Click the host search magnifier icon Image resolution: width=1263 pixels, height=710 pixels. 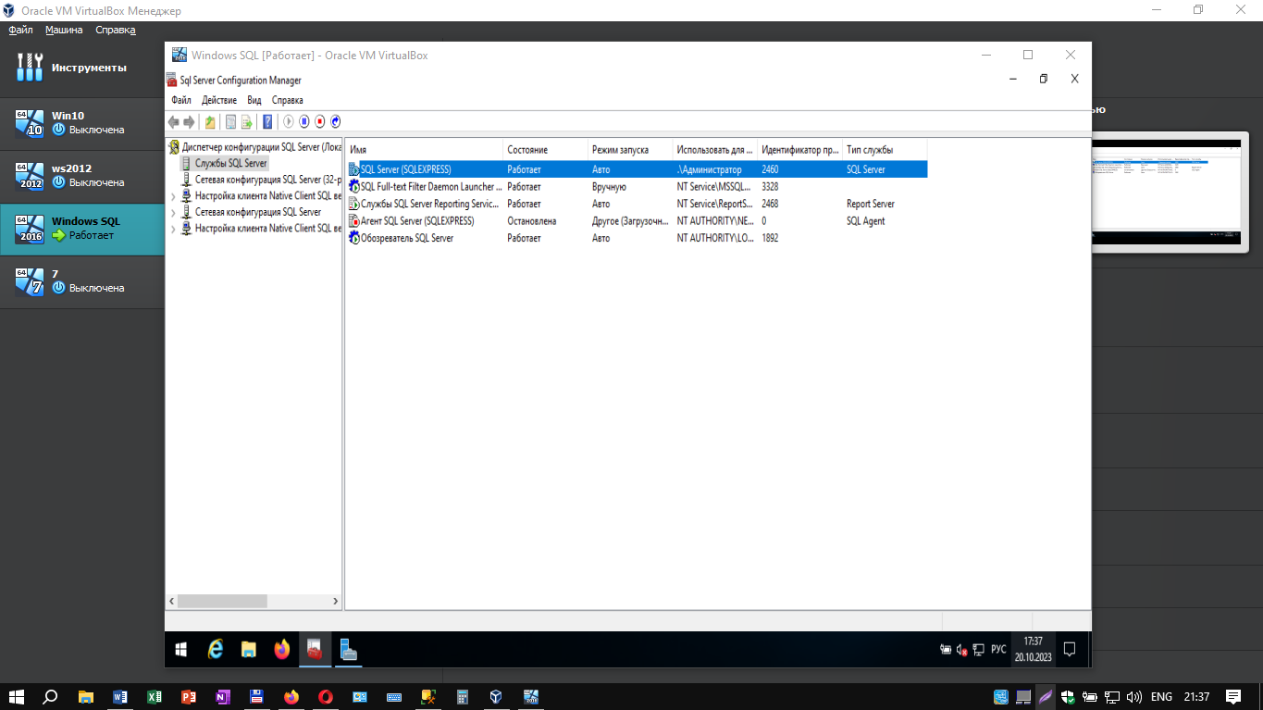pyautogui.click(x=51, y=696)
